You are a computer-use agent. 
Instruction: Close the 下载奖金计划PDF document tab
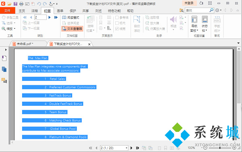tap(89, 44)
